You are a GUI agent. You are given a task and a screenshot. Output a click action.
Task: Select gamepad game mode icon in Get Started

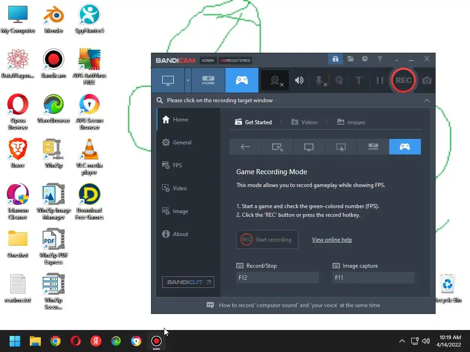point(405,147)
